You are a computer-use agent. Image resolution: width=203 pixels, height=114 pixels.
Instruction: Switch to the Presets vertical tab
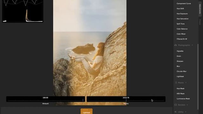[200, 22]
